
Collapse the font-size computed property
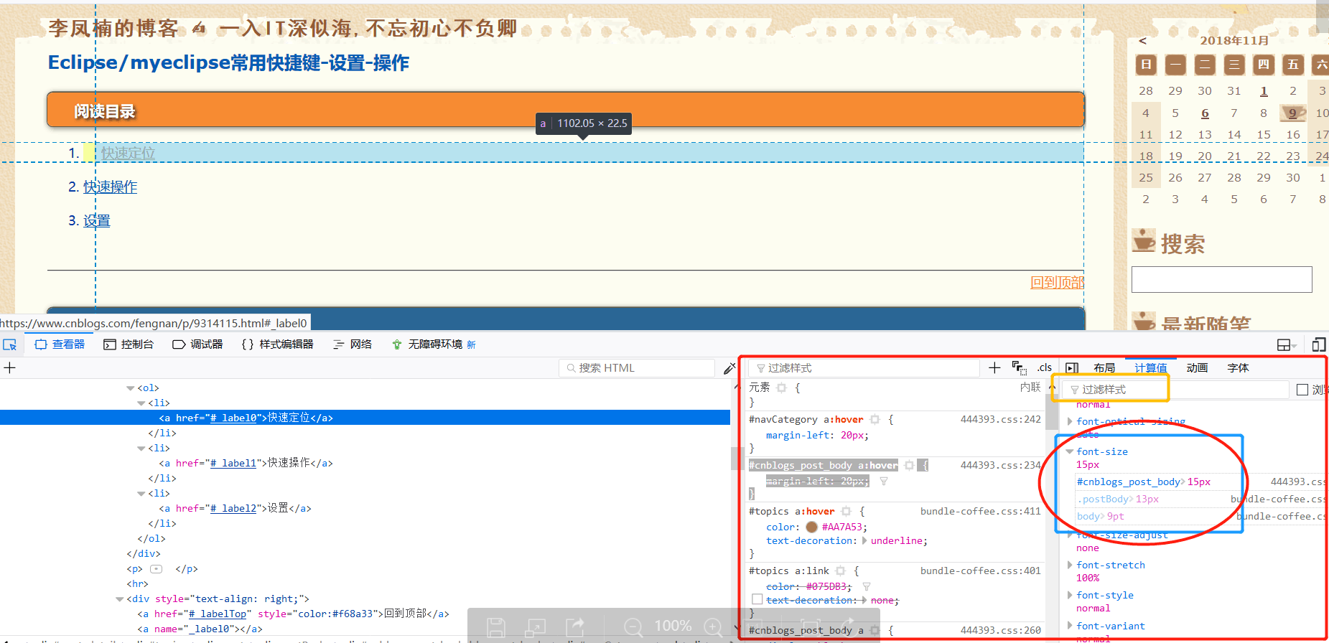click(1070, 452)
